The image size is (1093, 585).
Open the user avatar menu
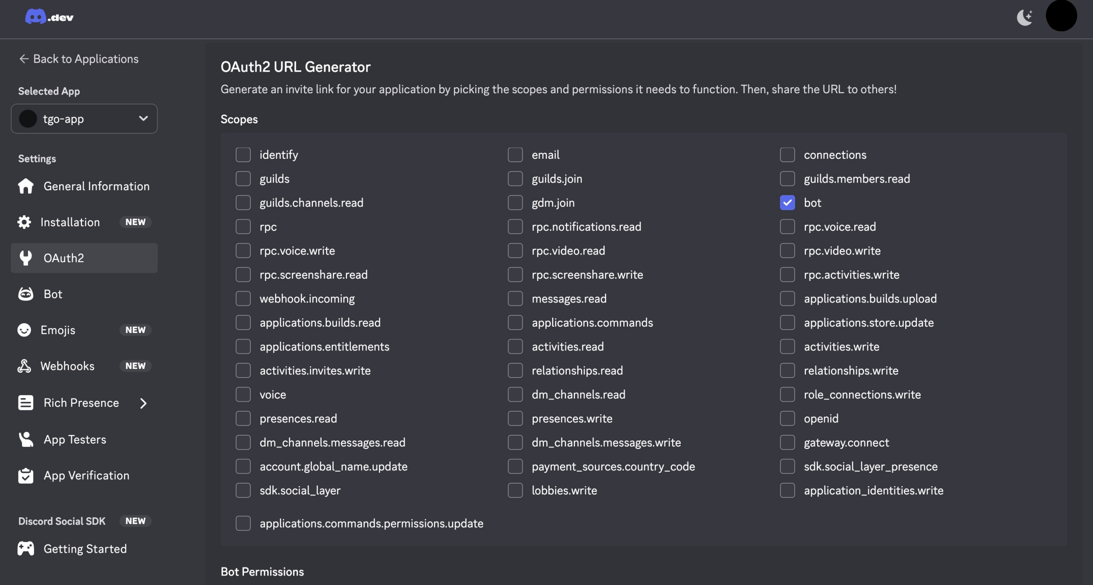tap(1061, 16)
